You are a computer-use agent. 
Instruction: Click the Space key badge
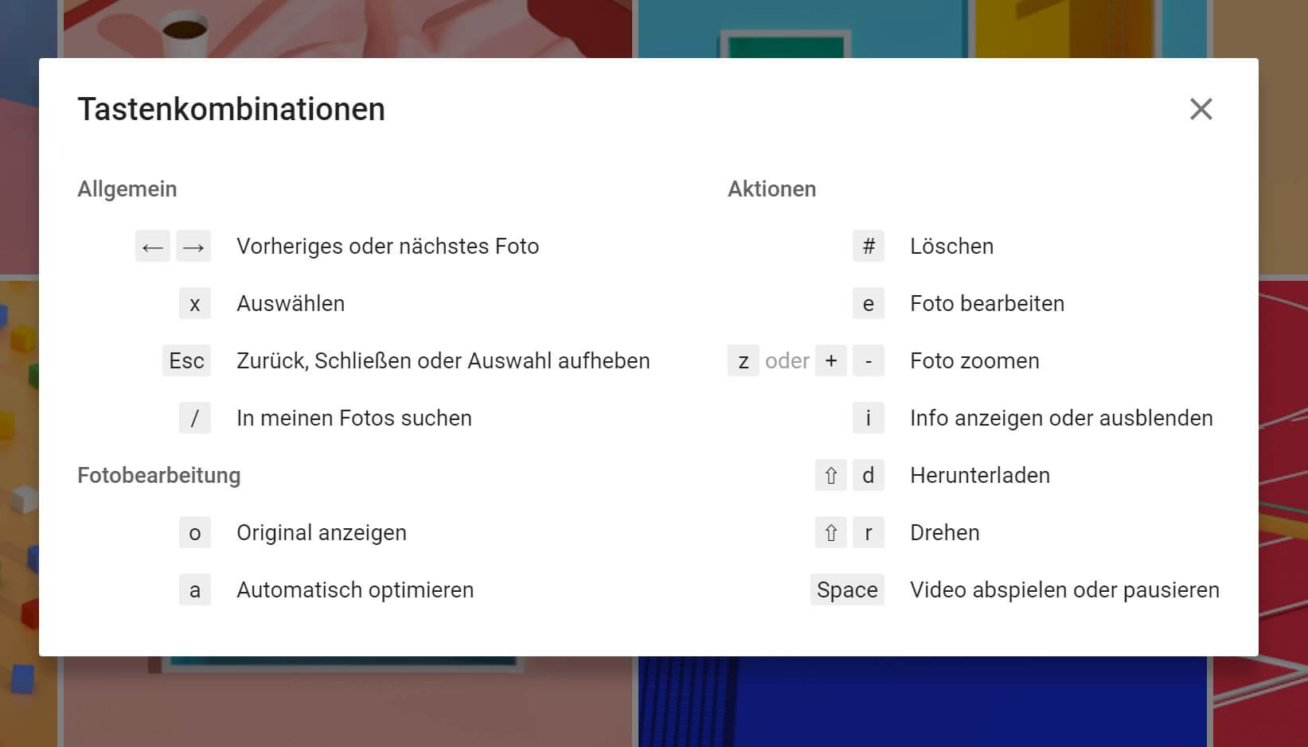847,590
